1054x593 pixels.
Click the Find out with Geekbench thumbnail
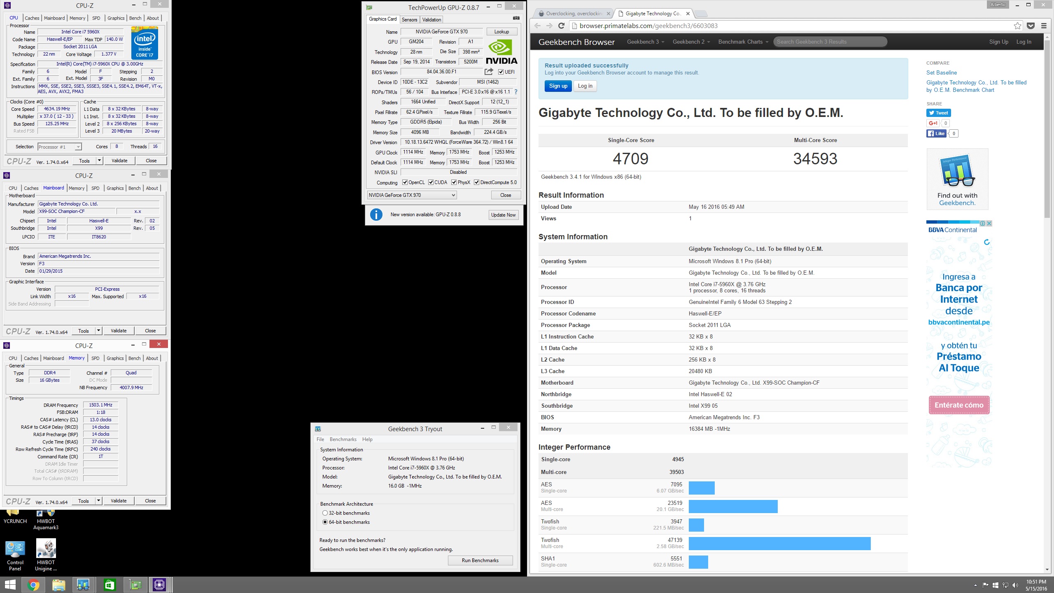coord(957,179)
